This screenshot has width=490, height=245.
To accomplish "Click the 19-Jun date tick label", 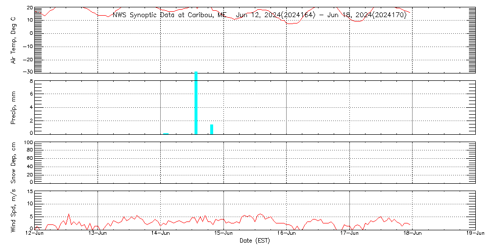I will click(475, 233).
